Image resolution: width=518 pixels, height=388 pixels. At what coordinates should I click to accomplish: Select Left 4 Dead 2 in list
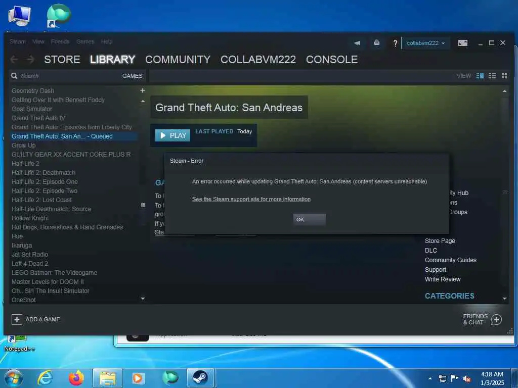pos(30,264)
